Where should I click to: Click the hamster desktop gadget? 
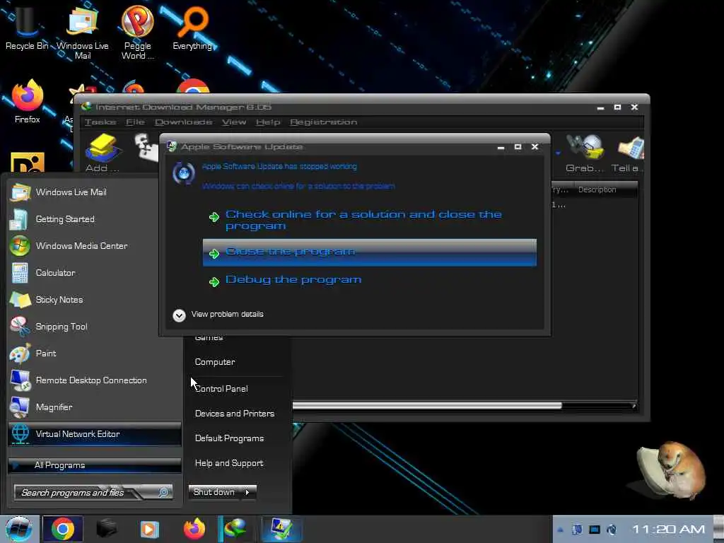tap(670, 471)
